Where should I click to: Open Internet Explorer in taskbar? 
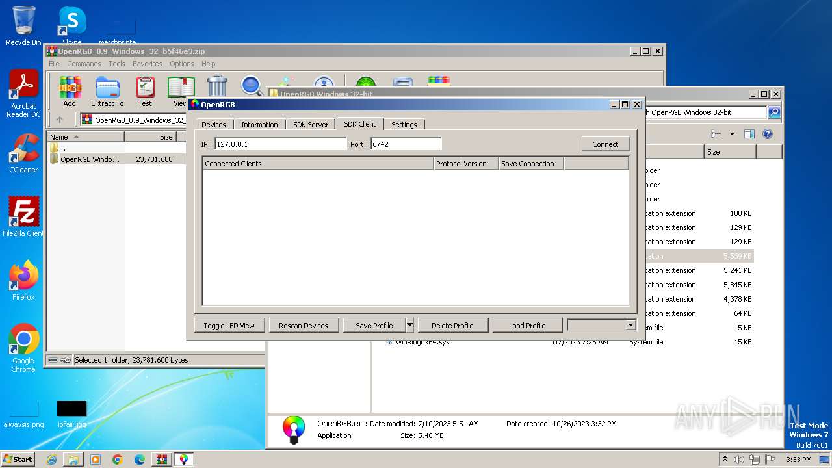tap(51, 460)
